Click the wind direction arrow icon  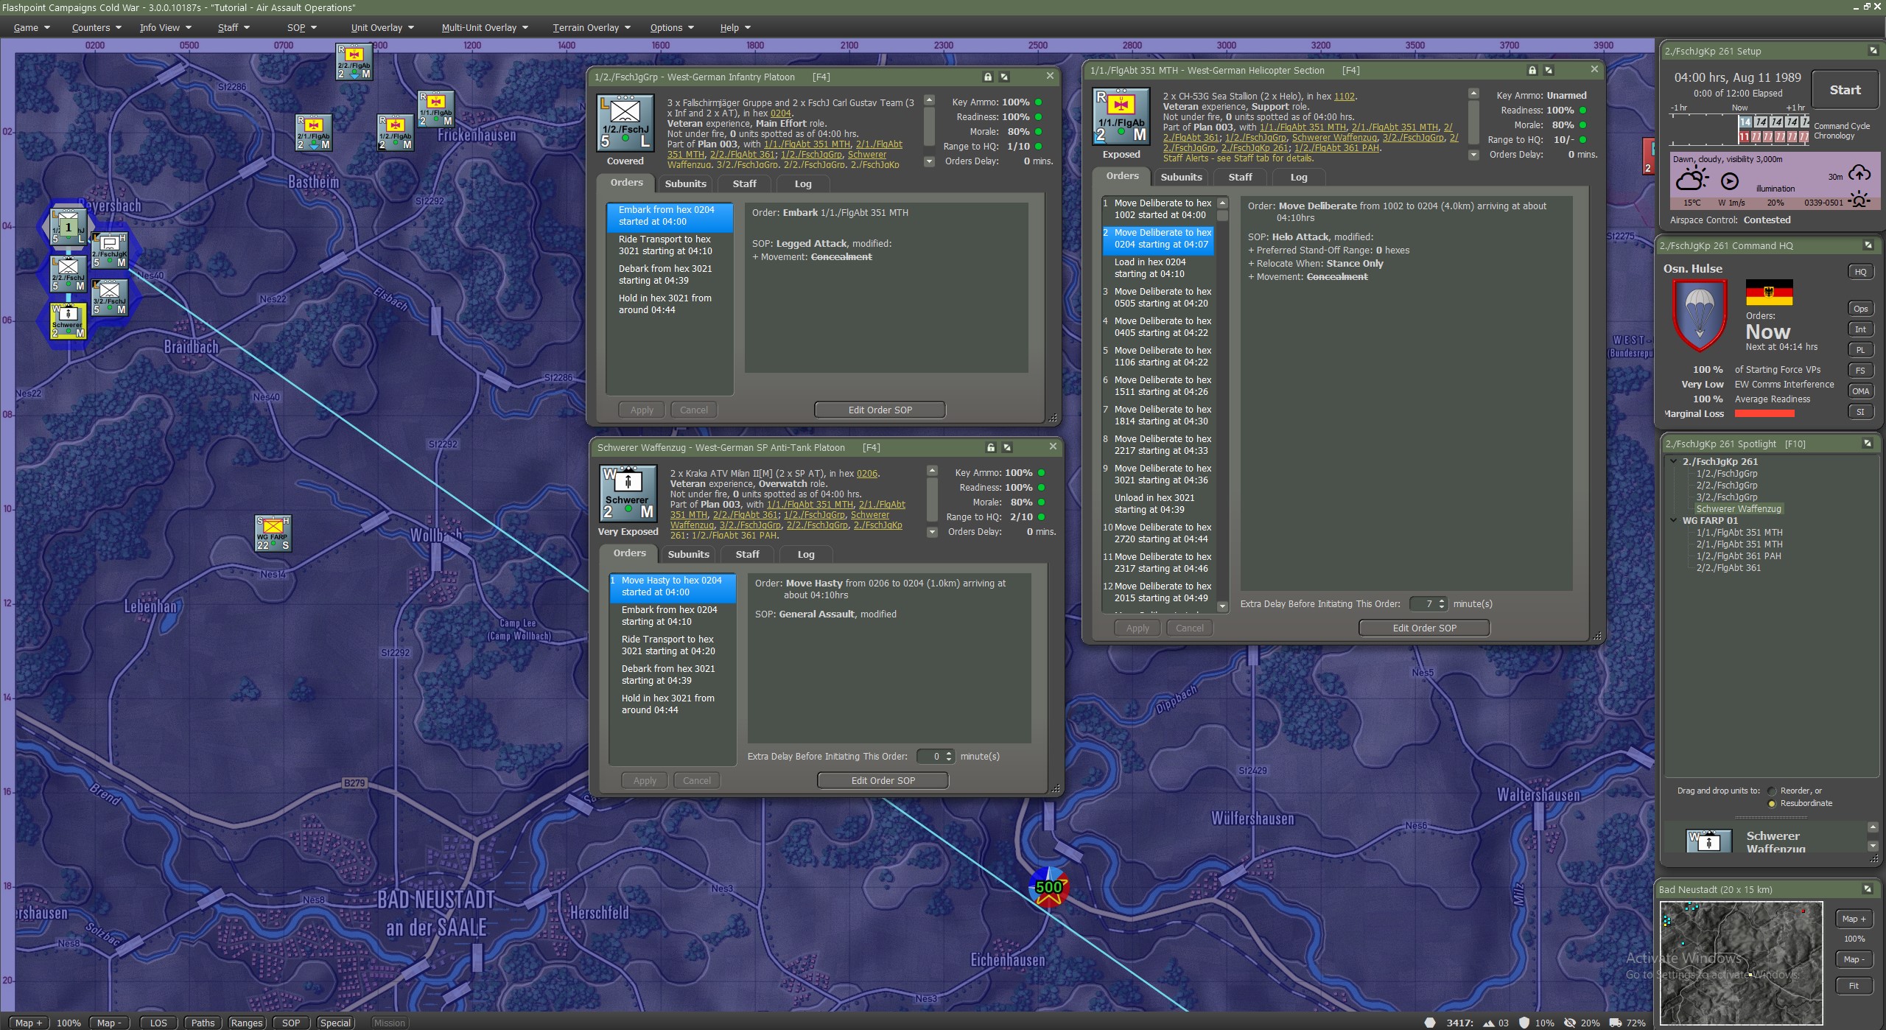(x=1729, y=181)
